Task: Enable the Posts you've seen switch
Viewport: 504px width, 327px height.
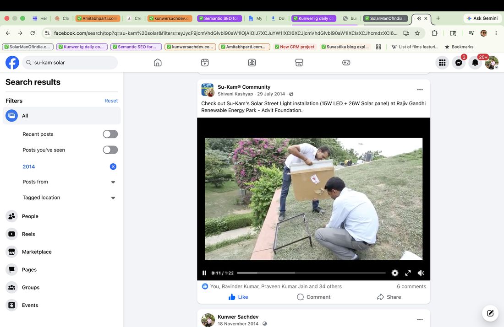Action: click(x=110, y=150)
